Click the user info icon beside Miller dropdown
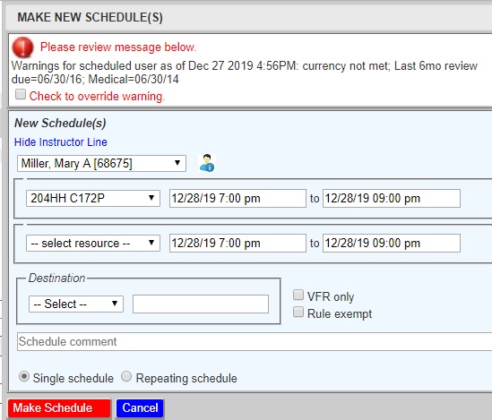 pos(207,163)
